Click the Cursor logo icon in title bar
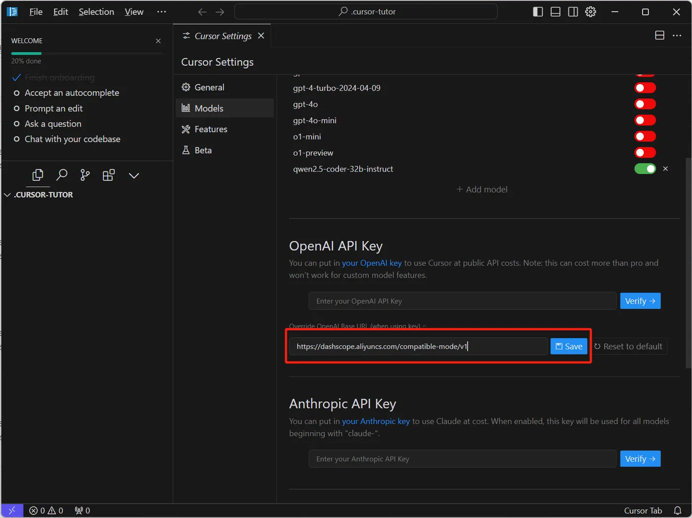This screenshot has height=518, width=692. point(12,11)
